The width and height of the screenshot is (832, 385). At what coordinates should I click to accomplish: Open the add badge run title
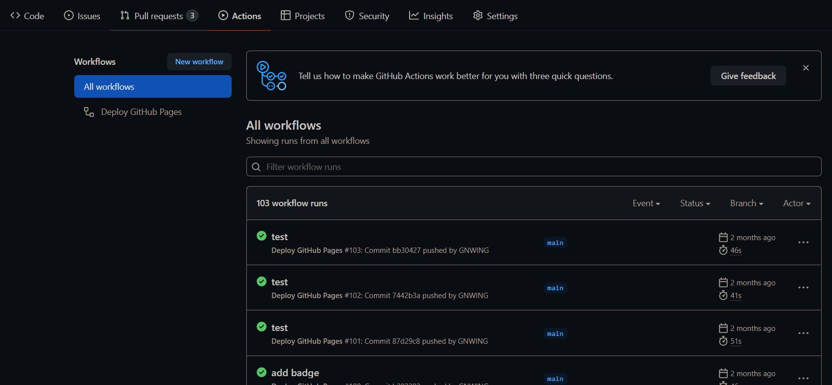pos(295,373)
